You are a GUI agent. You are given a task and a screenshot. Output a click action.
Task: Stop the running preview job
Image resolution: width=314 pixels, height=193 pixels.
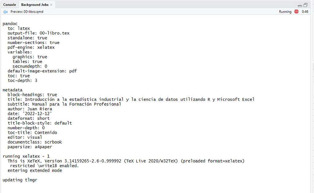297,12
